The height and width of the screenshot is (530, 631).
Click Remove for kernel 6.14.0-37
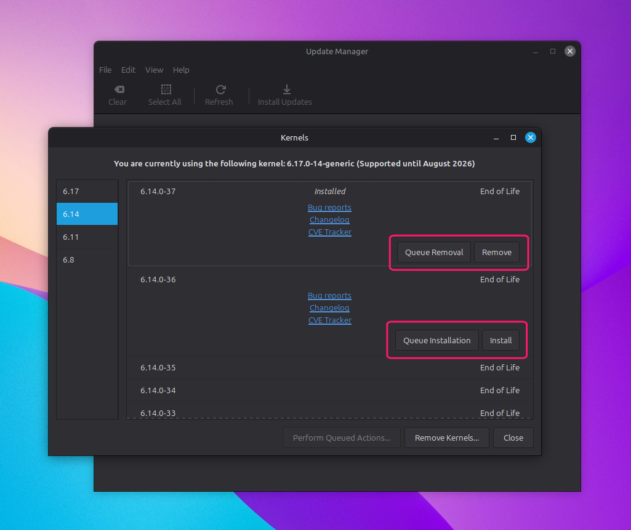pyautogui.click(x=497, y=252)
